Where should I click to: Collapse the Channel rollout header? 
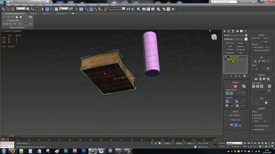(261, 35)
